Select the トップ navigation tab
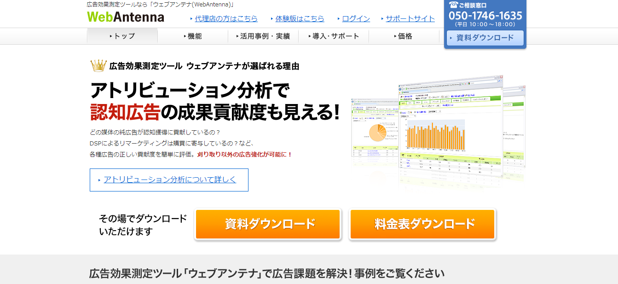The image size is (618, 284). [x=122, y=36]
